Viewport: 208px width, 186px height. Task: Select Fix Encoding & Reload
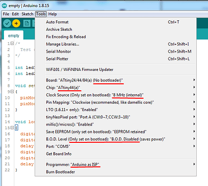115,37
